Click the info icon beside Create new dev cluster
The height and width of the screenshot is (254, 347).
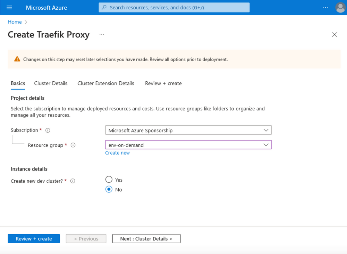(73, 181)
